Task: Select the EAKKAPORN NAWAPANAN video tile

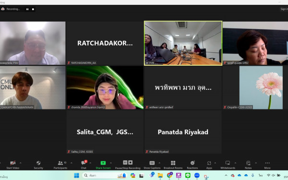Action: pyautogui.click(x=33, y=88)
